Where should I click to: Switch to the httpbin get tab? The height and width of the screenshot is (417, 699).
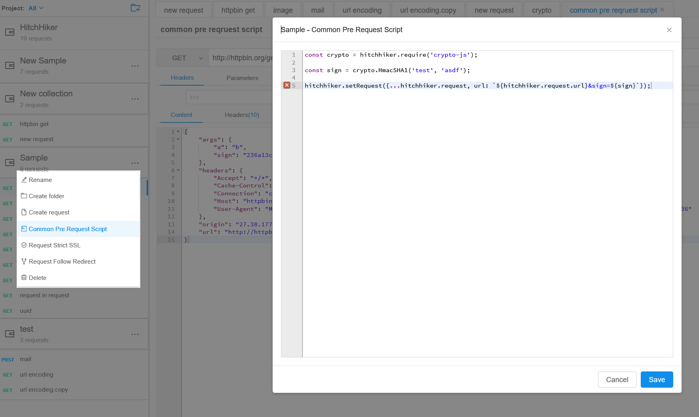[238, 10]
